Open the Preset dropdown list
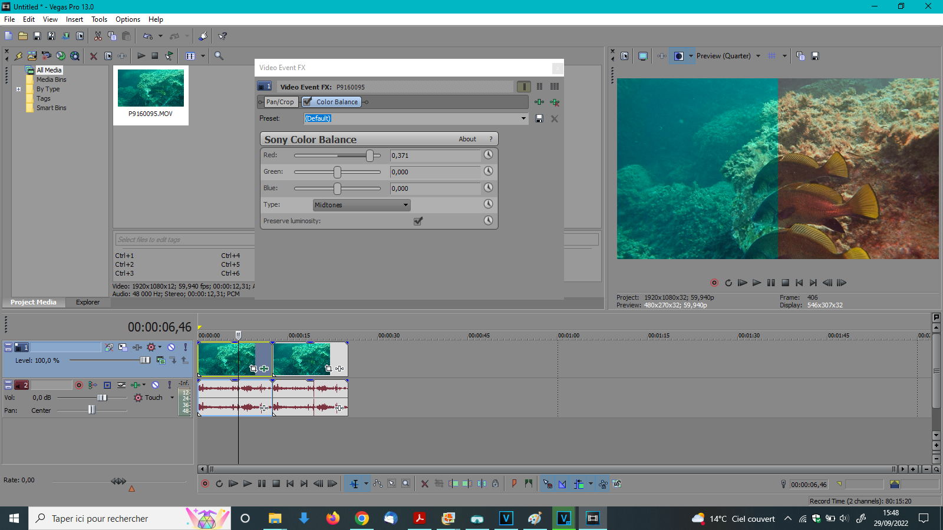This screenshot has height=530, width=943. click(x=523, y=118)
